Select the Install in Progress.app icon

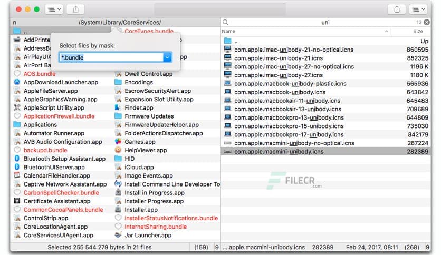pyautogui.click(x=118, y=193)
